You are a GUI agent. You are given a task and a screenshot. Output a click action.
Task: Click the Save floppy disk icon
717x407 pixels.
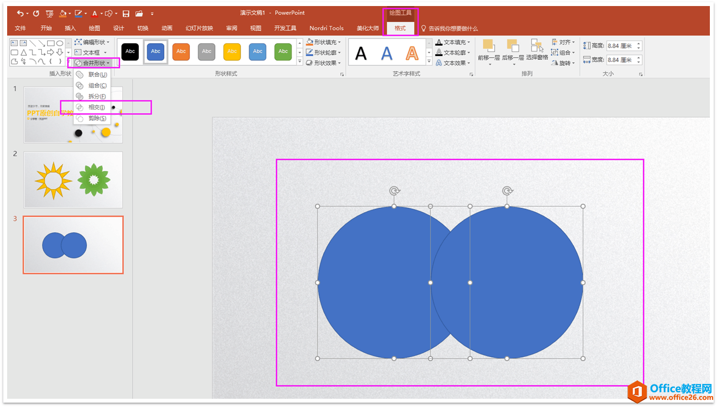point(126,13)
